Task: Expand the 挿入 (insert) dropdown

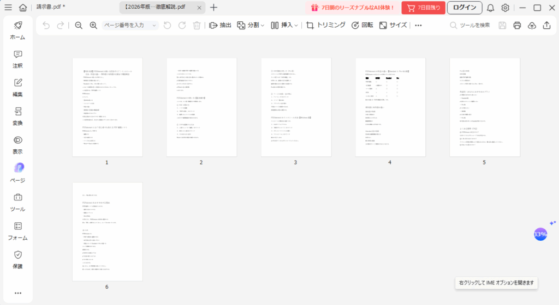Action: point(285,26)
